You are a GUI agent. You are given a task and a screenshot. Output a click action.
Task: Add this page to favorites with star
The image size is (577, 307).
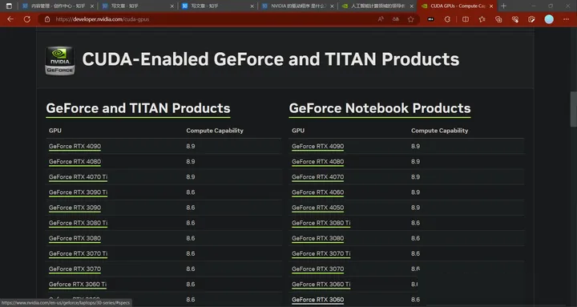[410, 19]
